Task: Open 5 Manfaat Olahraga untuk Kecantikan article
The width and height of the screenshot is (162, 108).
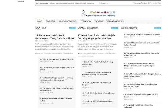Action: coord(56,79)
